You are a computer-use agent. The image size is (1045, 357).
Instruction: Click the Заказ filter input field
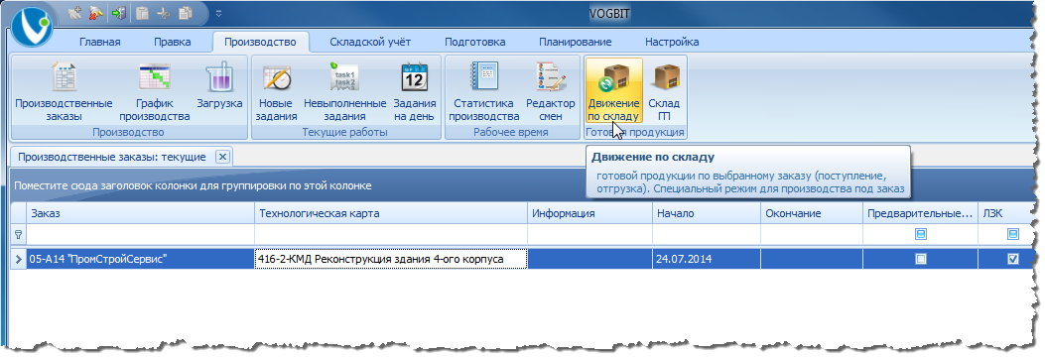[141, 234]
